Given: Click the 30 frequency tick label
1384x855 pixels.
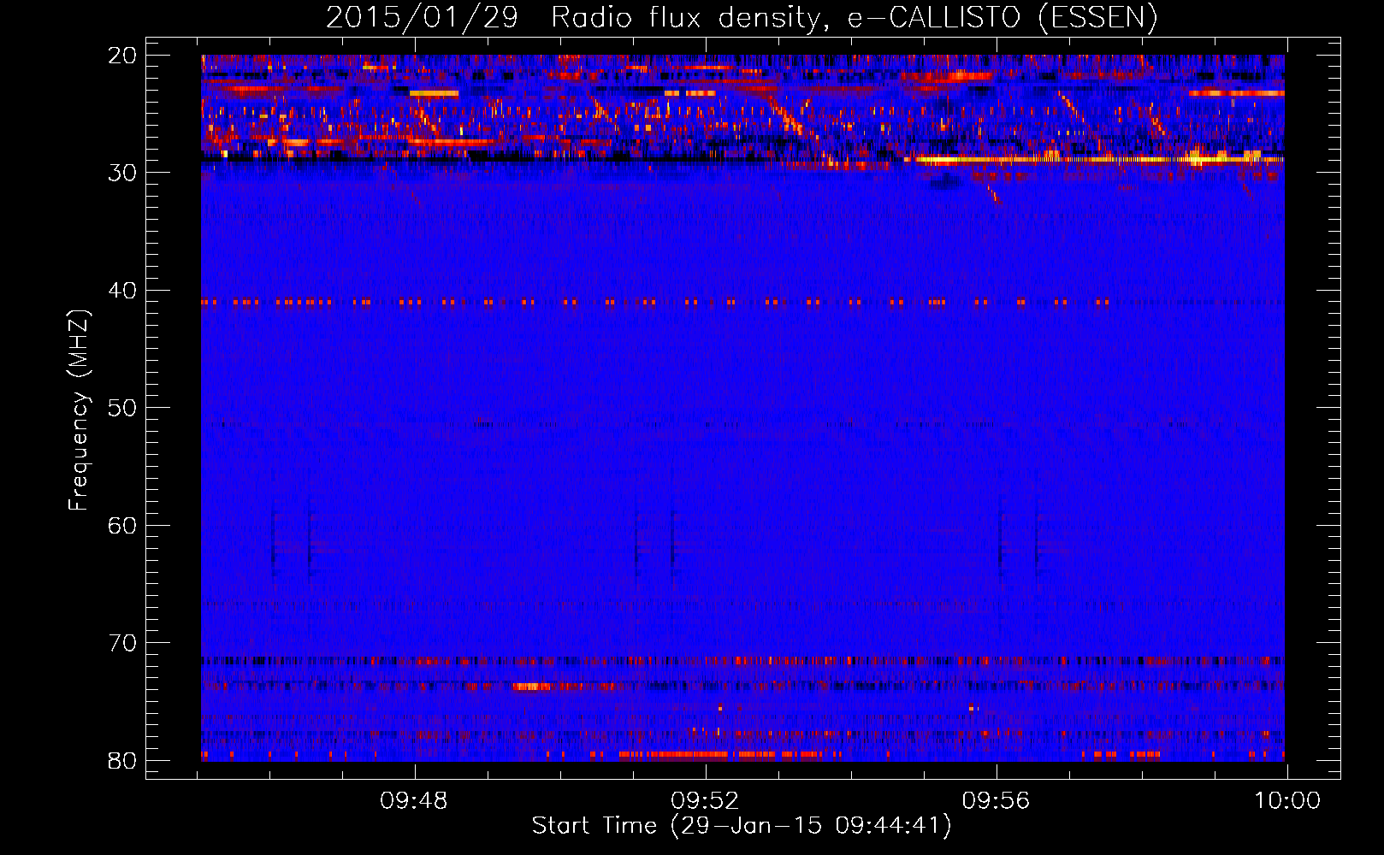Looking at the screenshot, I should coord(122,173).
